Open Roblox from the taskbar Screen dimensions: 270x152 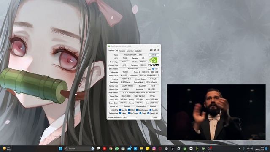click(178, 149)
